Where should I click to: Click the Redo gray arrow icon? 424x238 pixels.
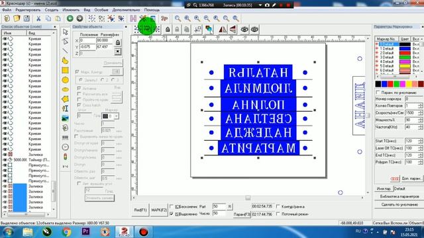pyautogui.click(x=79, y=19)
